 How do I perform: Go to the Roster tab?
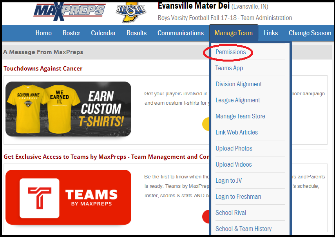pos(71,33)
